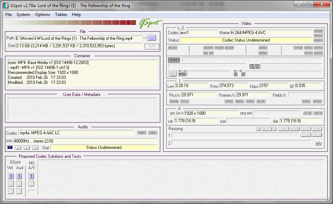Click the plus button in Resizing

258,129
